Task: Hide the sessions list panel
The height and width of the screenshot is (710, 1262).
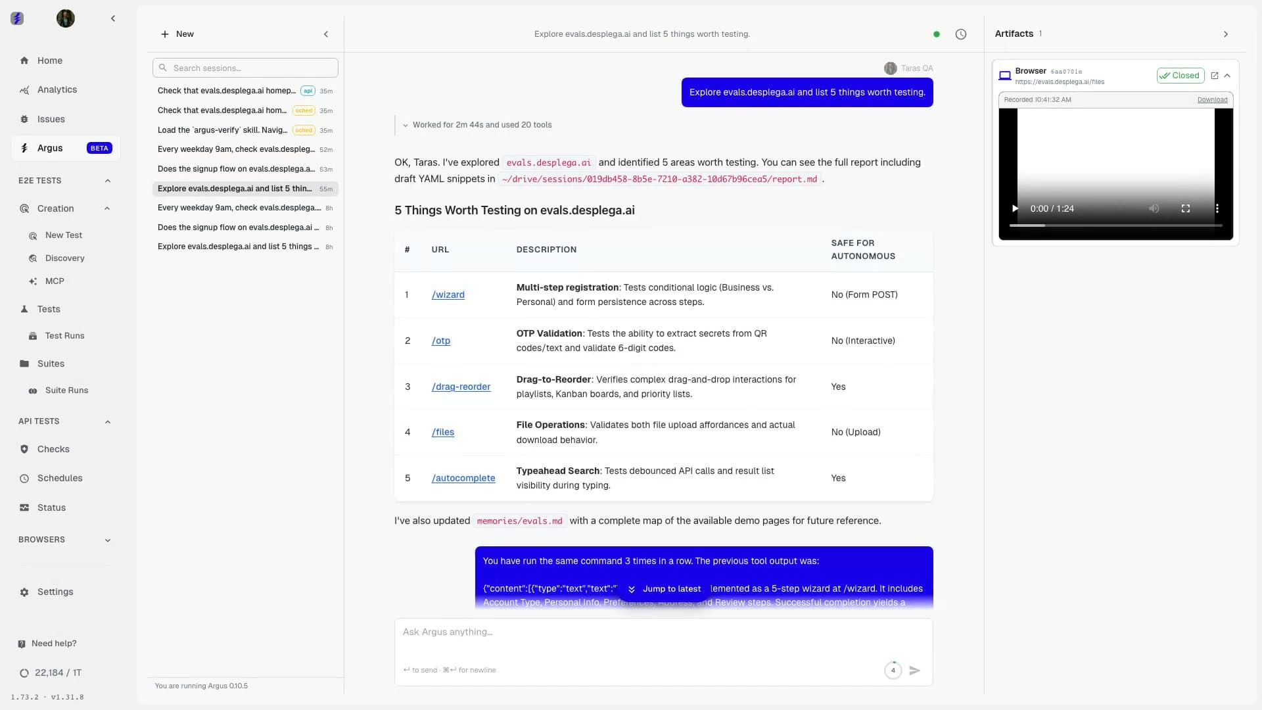Action: tap(326, 34)
